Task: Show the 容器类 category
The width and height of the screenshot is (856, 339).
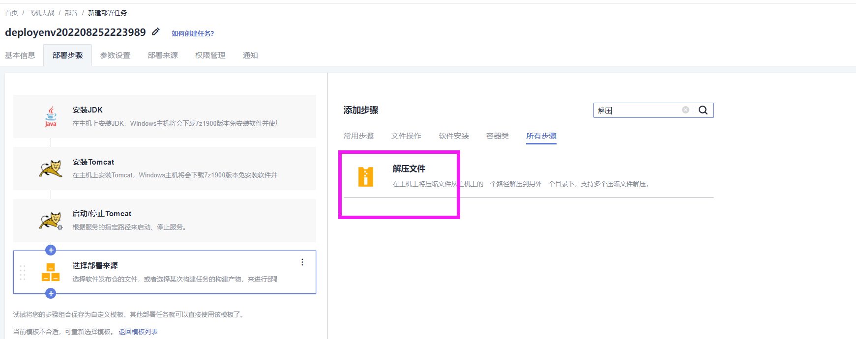Action: tap(498, 136)
